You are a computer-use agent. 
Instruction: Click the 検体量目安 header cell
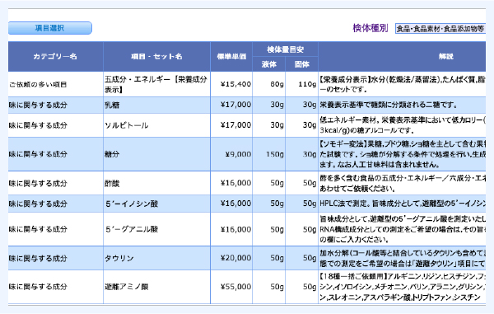click(x=285, y=49)
